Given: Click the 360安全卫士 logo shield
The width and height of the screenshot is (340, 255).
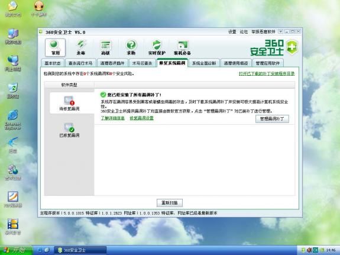Looking at the screenshot, I should point(292,47).
